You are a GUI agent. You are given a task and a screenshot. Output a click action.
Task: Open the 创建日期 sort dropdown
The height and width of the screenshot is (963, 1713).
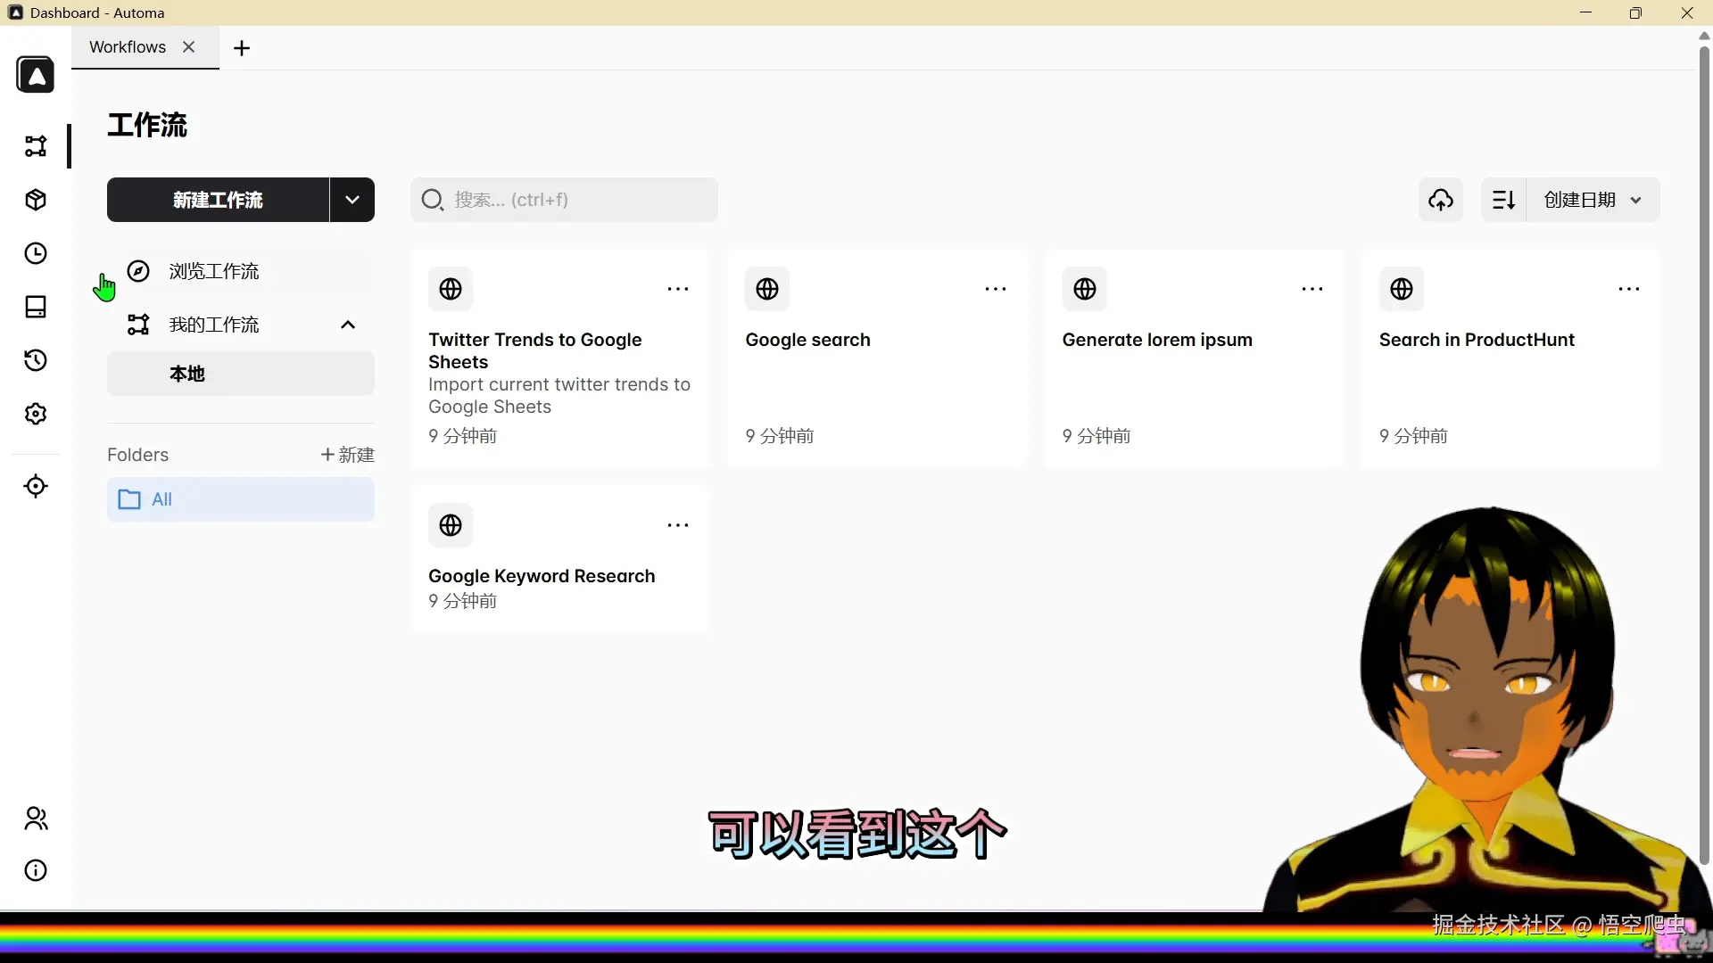pos(1593,200)
